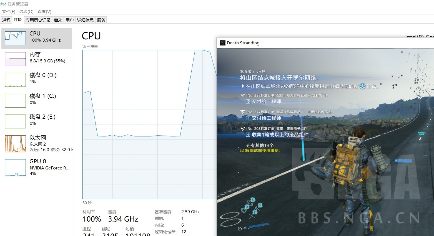The height and width of the screenshot is (236, 434).
Task: Click the 以太网 sidebar label
Action: 38,138
